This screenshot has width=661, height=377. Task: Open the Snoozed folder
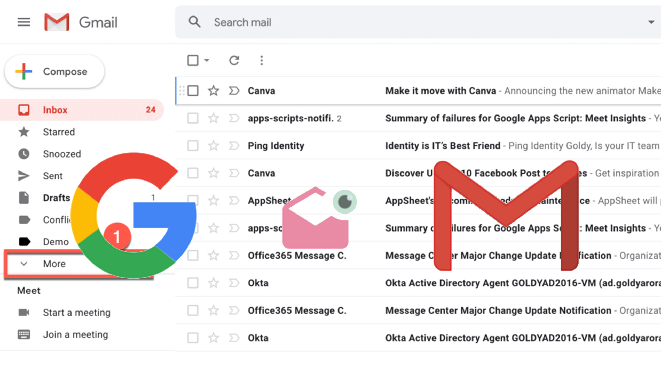tap(62, 154)
